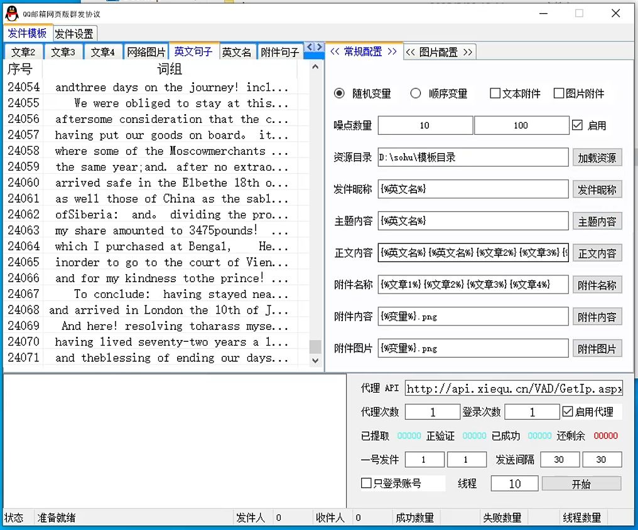638x530 pixels.
Task: Uncheck the 启用代理 checkbox
Action: 568,412
